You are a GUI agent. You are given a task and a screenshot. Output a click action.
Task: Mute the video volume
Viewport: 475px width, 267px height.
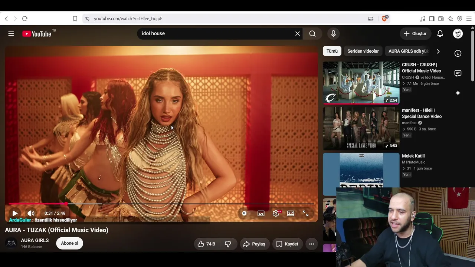pyautogui.click(x=31, y=213)
